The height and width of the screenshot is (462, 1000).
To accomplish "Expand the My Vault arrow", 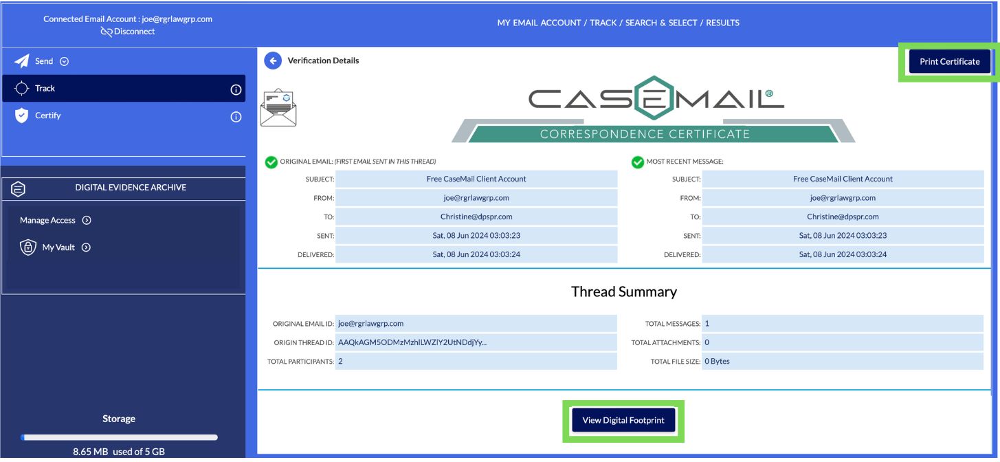I will [x=86, y=247].
